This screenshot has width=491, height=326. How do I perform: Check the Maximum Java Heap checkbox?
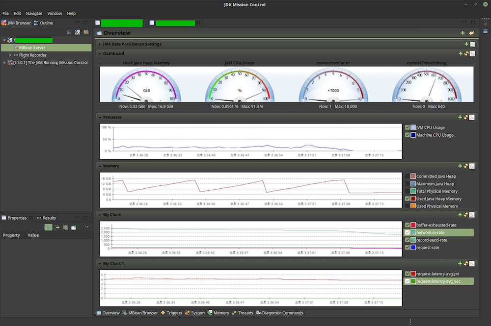[408, 184]
